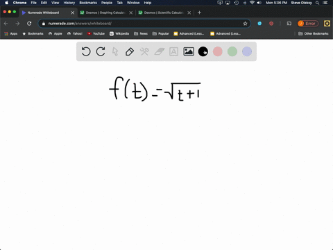This screenshot has width=333, height=250.
Task: Open the Apple menu
Action: point(6,3)
